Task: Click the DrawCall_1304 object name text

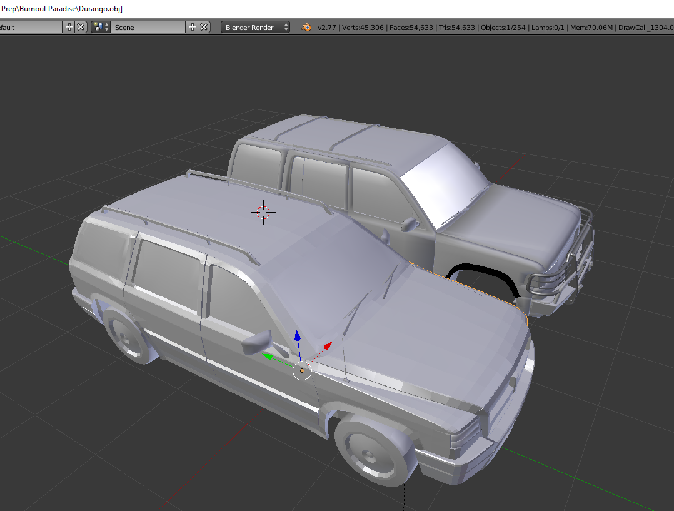Action: tap(646, 28)
